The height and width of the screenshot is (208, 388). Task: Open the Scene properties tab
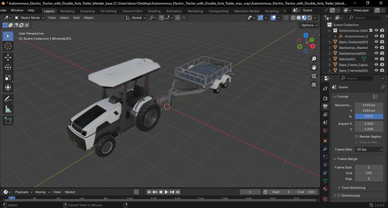[325, 123]
